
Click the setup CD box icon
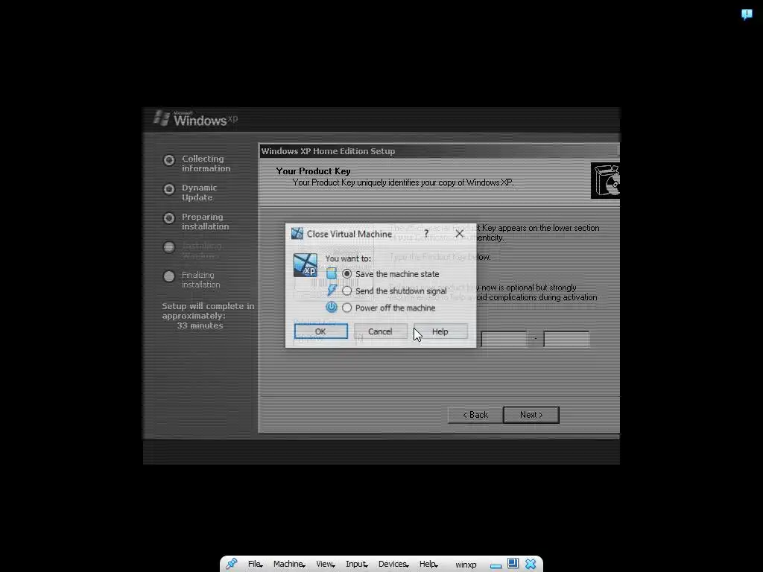tap(605, 180)
